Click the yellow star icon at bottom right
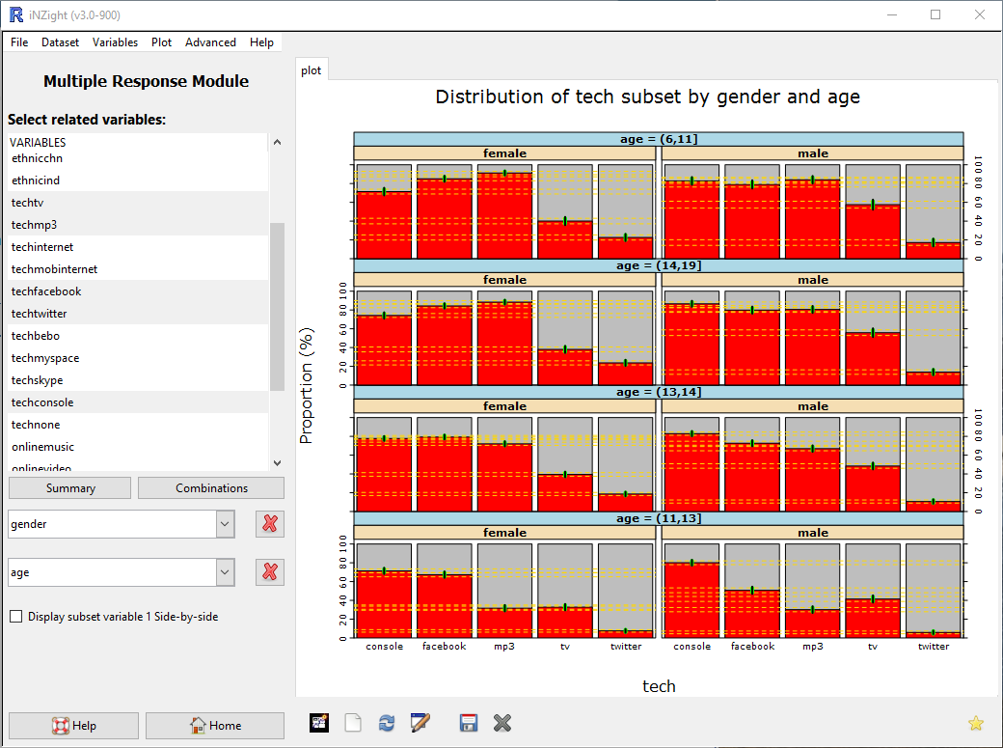This screenshot has height=748, width=1003. pyautogui.click(x=975, y=723)
